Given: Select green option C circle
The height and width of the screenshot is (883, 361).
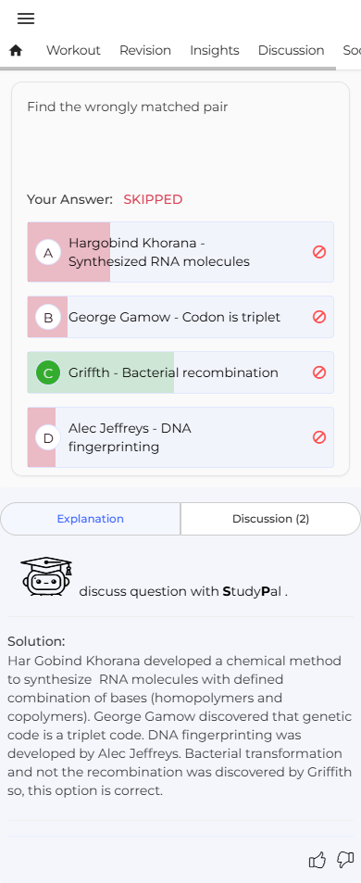Looking at the screenshot, I should (48, 372).
